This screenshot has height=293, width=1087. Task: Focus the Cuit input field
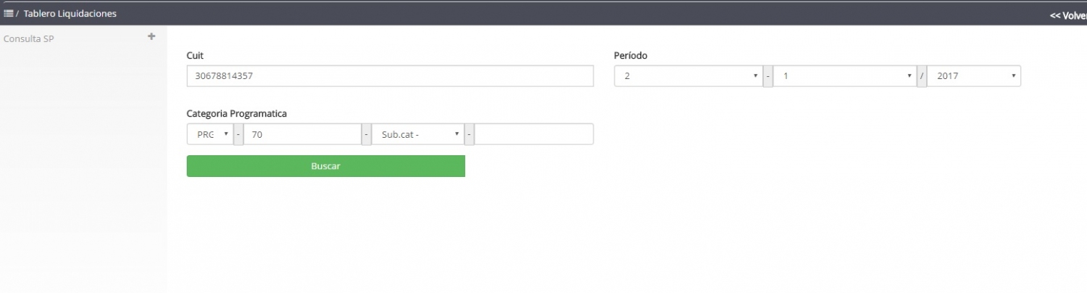[x=390, y=76]
